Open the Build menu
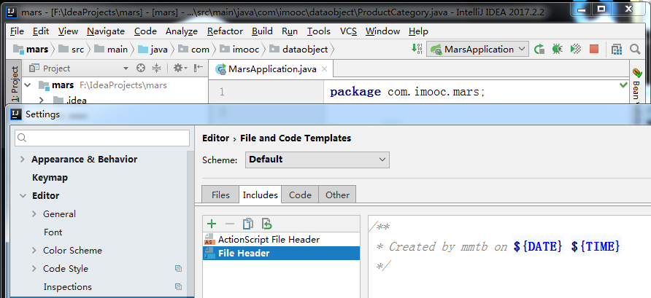 (262, 31)
